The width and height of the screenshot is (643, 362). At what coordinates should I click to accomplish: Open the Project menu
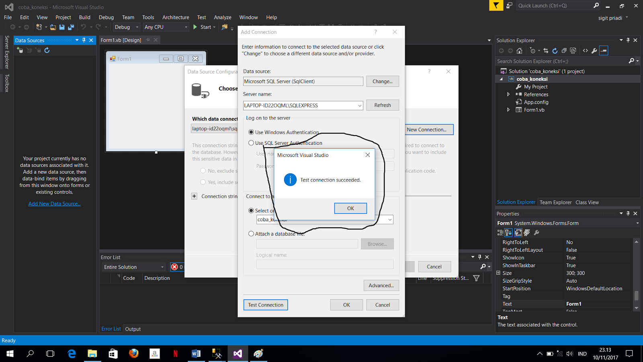pos(63,17)
